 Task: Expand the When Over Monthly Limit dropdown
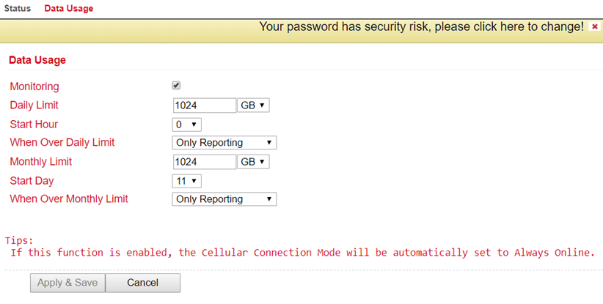coord(224,199)
